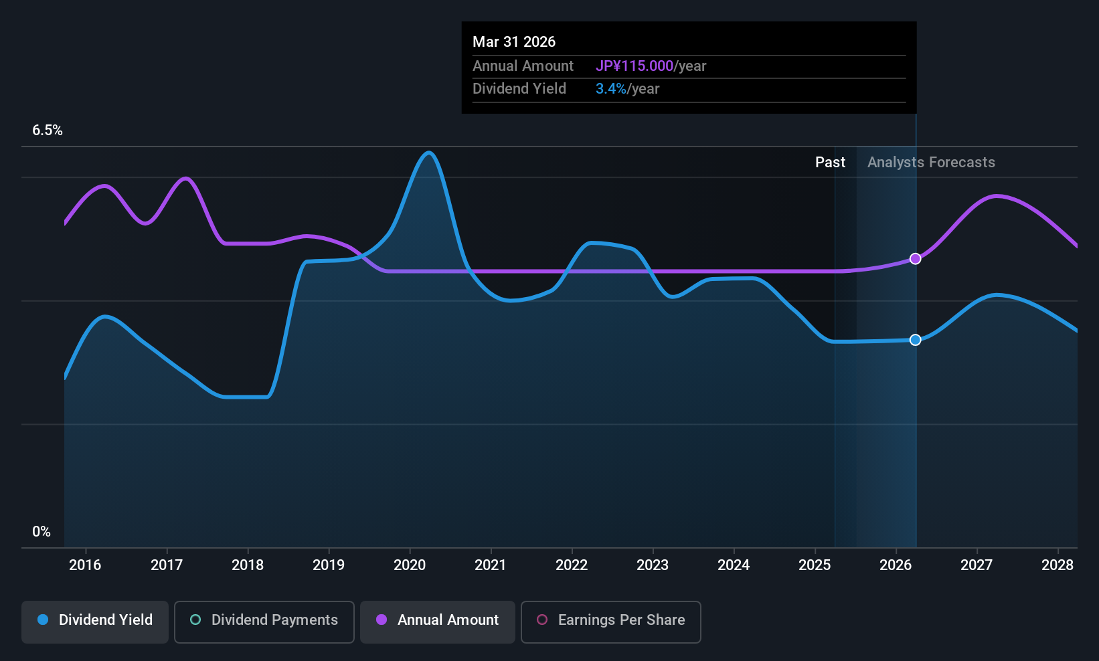Click the 3.4%/year tooltip value
The height and width of the screenshot is (661, 1099).
(627, 89)
